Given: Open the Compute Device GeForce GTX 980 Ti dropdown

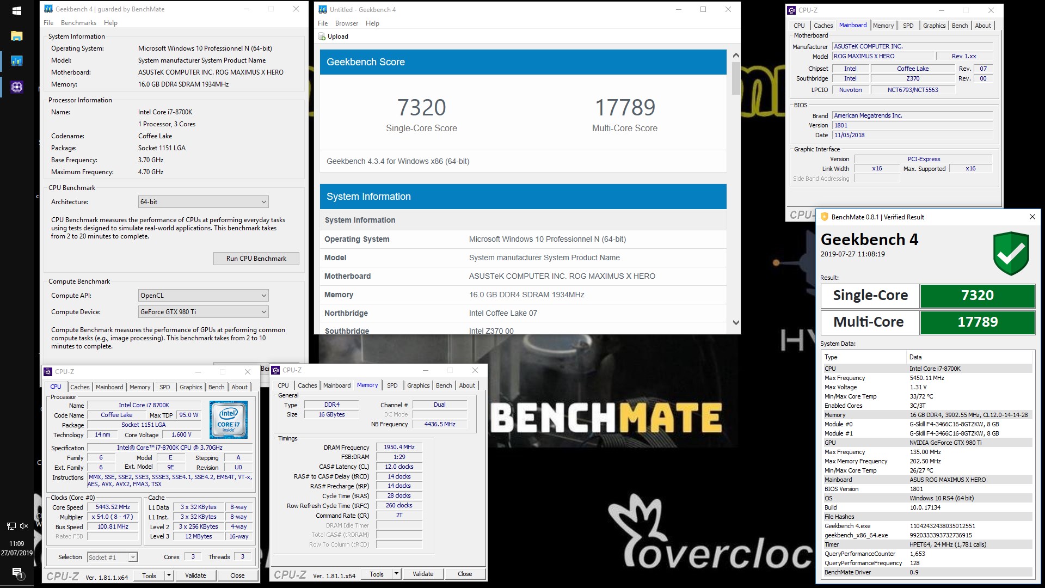Looking at the screenshot, I should tap(203, 312).
